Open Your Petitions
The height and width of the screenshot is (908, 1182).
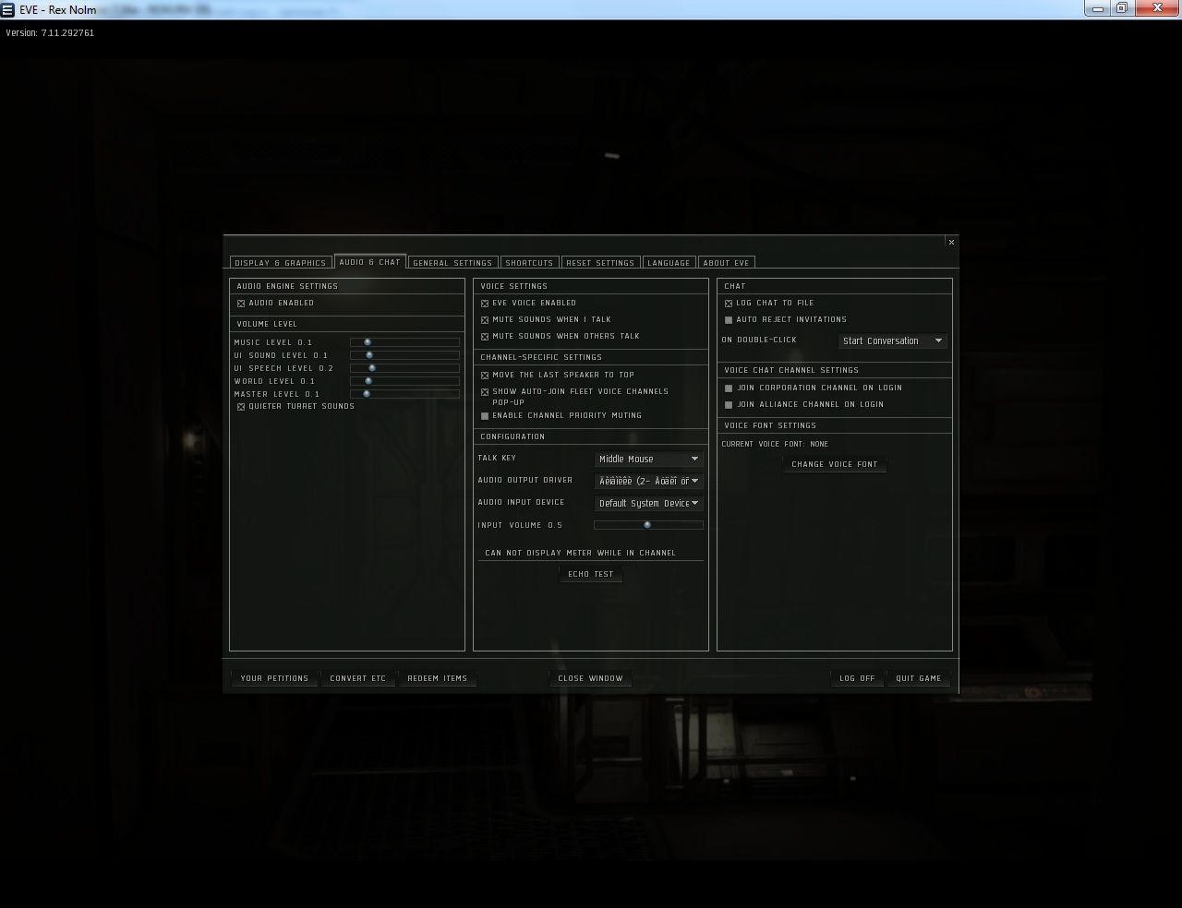tap(274, 678)
